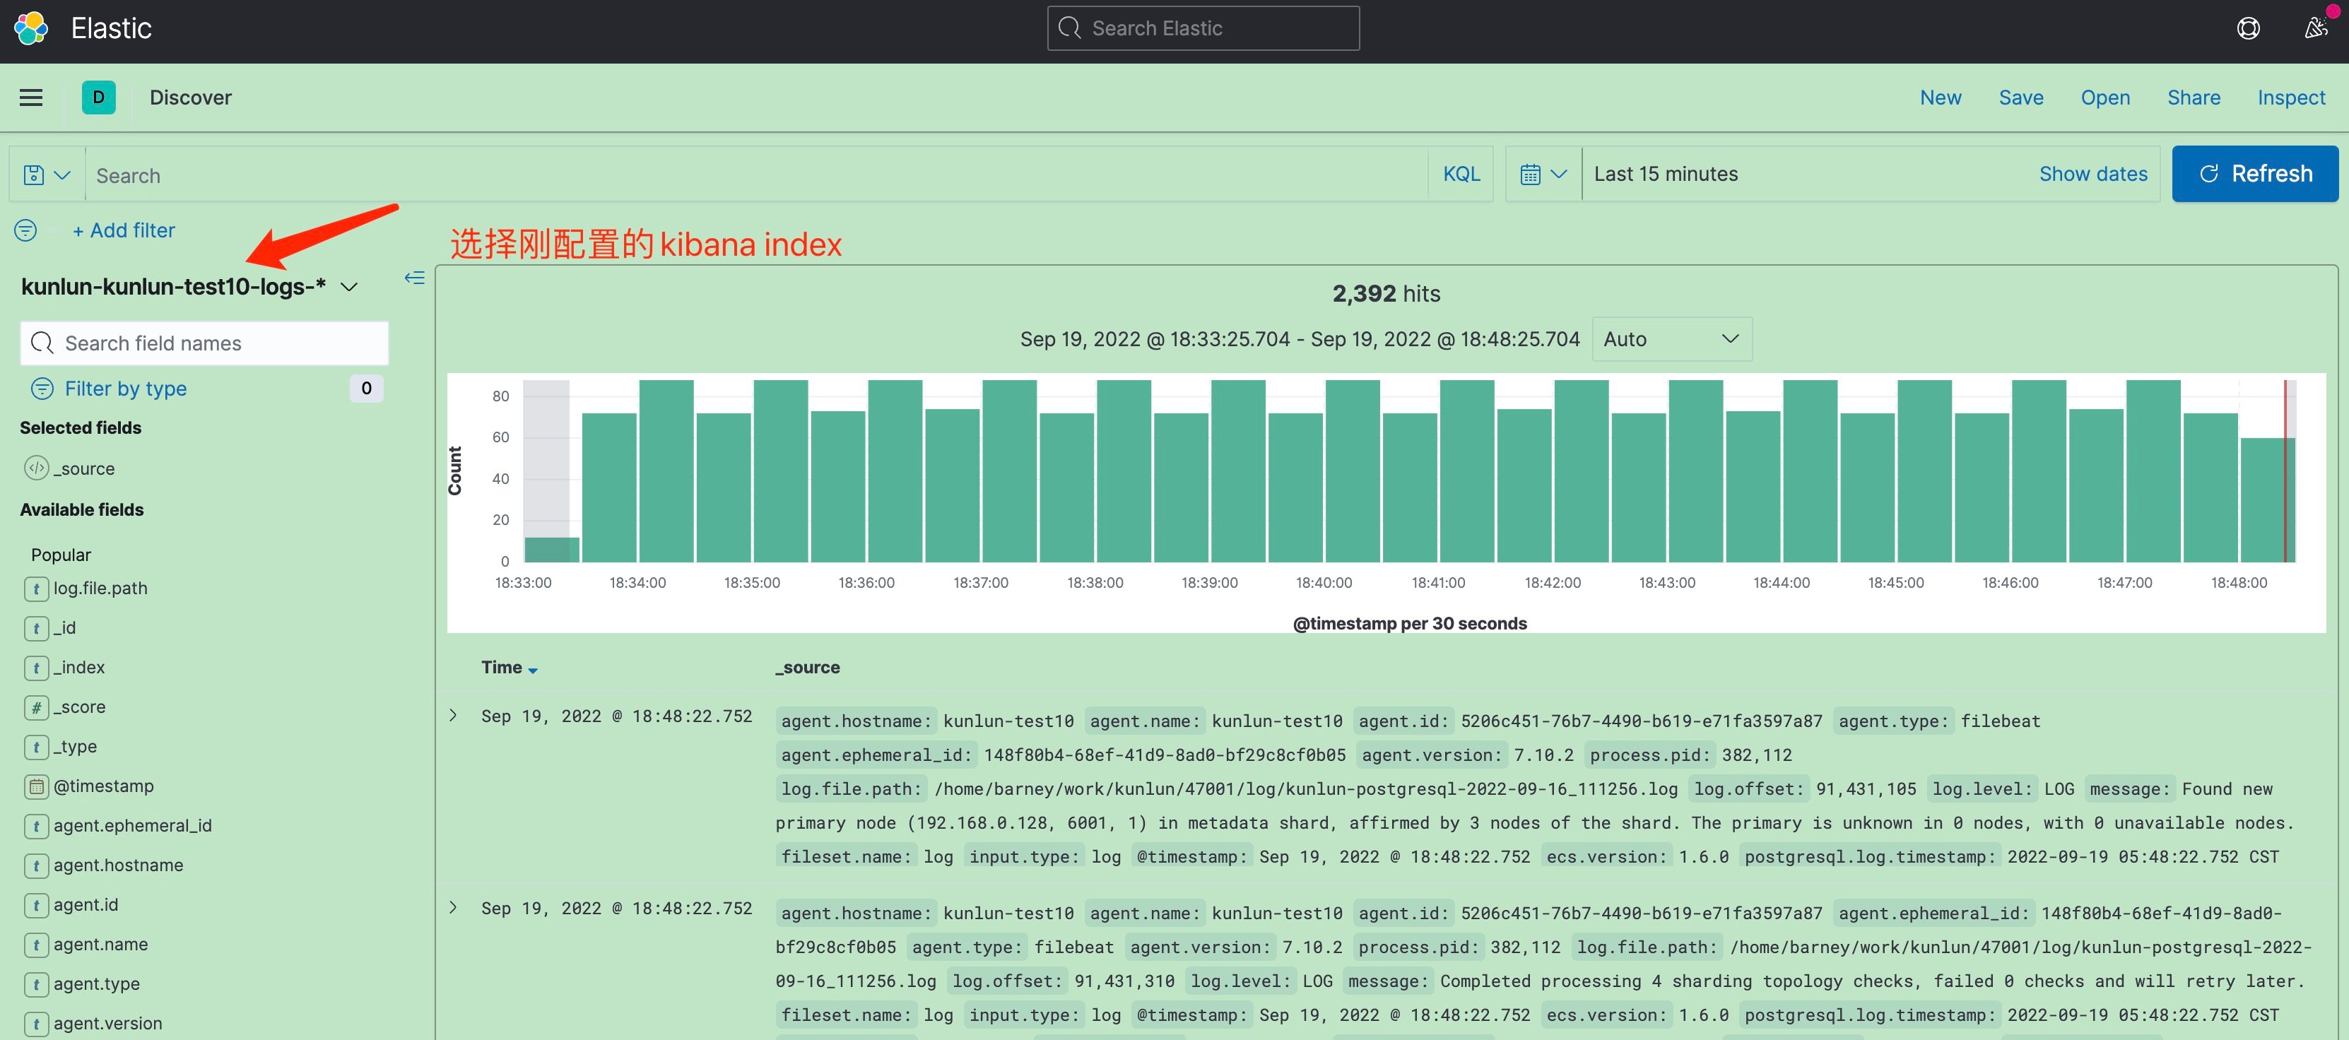Click the change all filters icon
The width and height of the screenshot is (2349, 1040).
[x=25, y=230]
